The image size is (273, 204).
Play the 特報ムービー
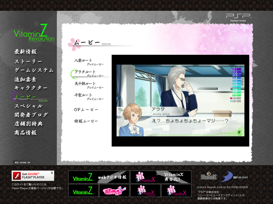86,121
